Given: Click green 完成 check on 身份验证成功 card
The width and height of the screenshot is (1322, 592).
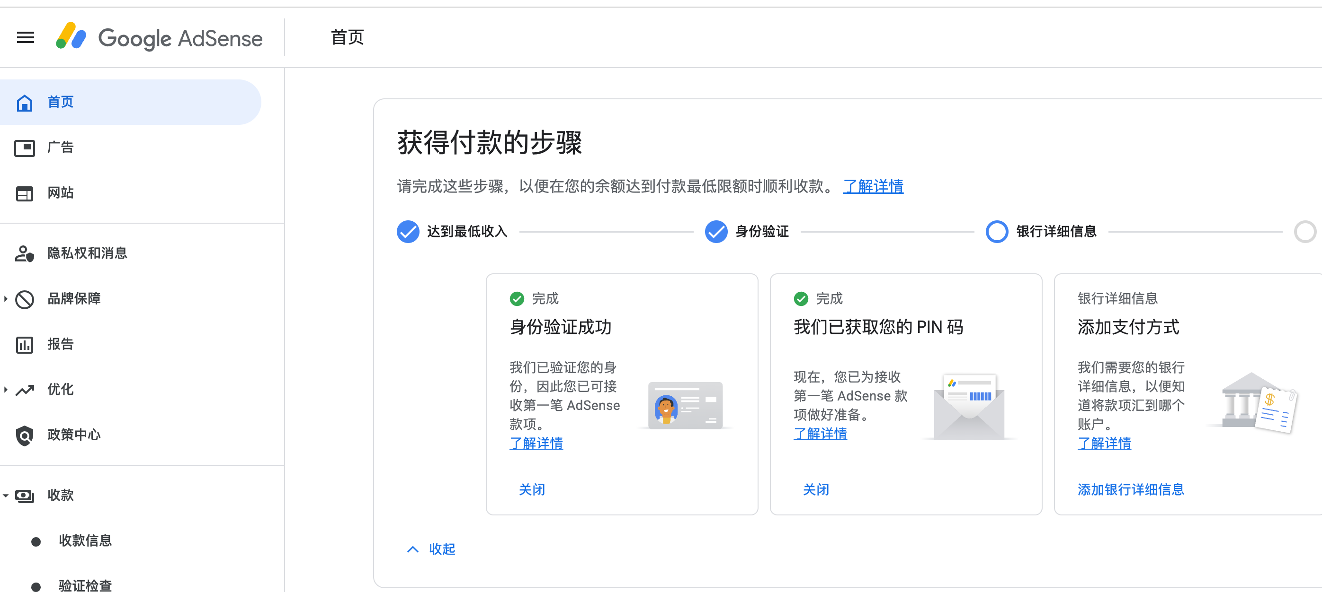Looking at the screenshot, I should click(517, 298).
